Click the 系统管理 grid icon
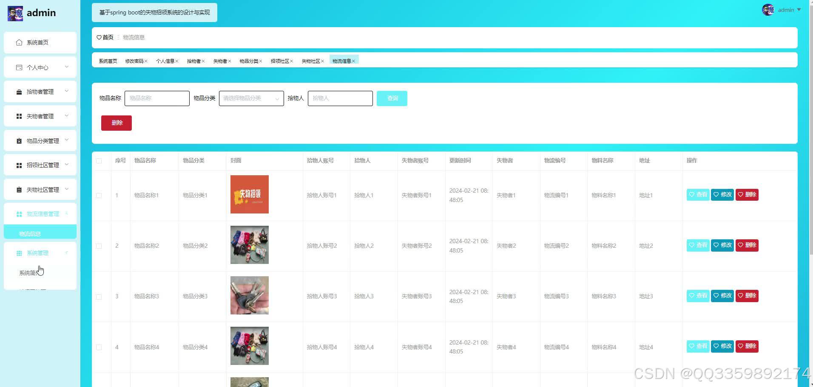This screenshot has height=387, width=813. coord(19,253)
